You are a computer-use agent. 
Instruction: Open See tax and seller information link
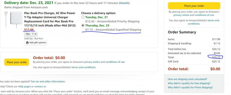48,81
